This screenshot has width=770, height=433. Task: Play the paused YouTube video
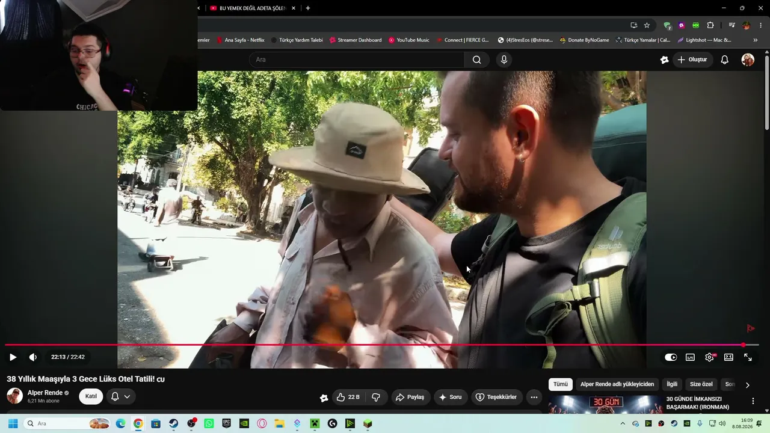click(x=13, y=357)
